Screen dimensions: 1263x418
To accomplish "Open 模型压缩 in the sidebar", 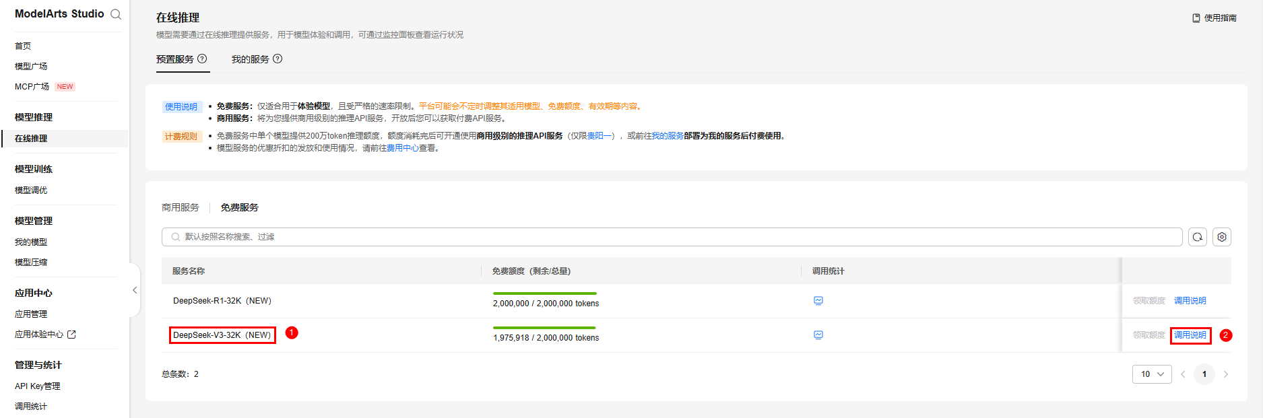I will 31,262.
